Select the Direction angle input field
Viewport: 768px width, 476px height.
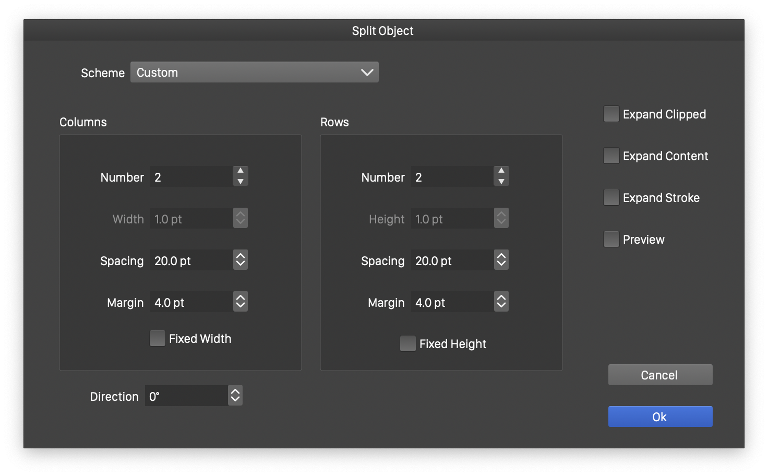186,396
